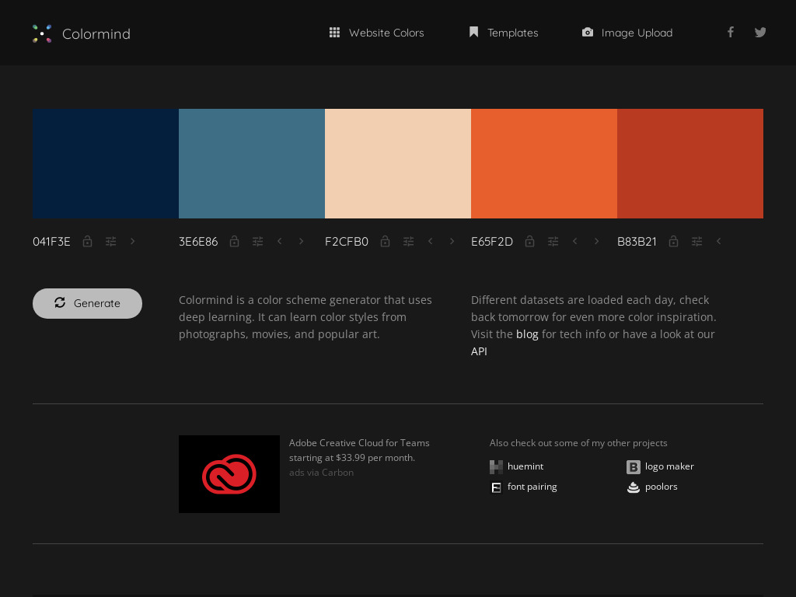
Task: Click the 041F3E hex code text
Action: coord(51,242)
